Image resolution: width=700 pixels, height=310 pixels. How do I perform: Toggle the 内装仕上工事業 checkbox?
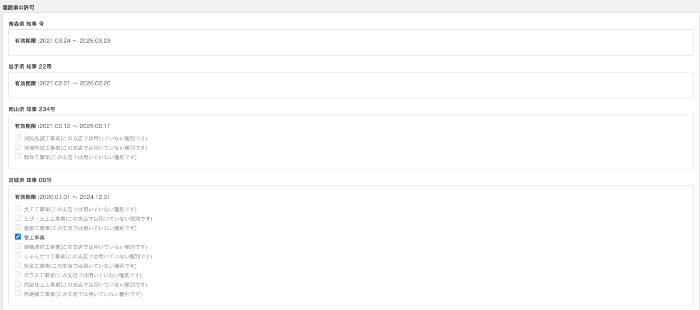click(x=18, y=284)
